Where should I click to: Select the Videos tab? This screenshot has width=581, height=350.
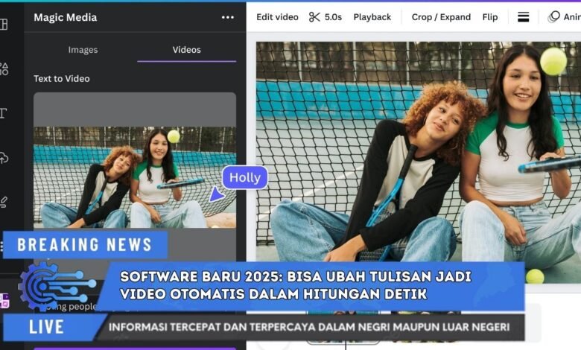186,50
